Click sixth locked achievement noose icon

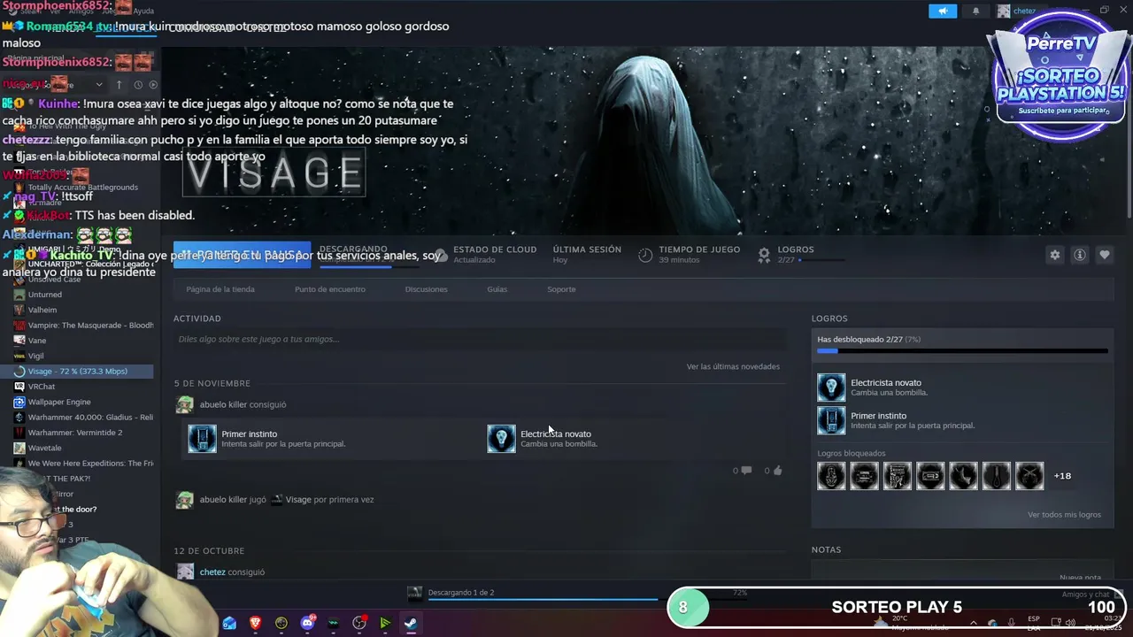(x=997, y=476)
